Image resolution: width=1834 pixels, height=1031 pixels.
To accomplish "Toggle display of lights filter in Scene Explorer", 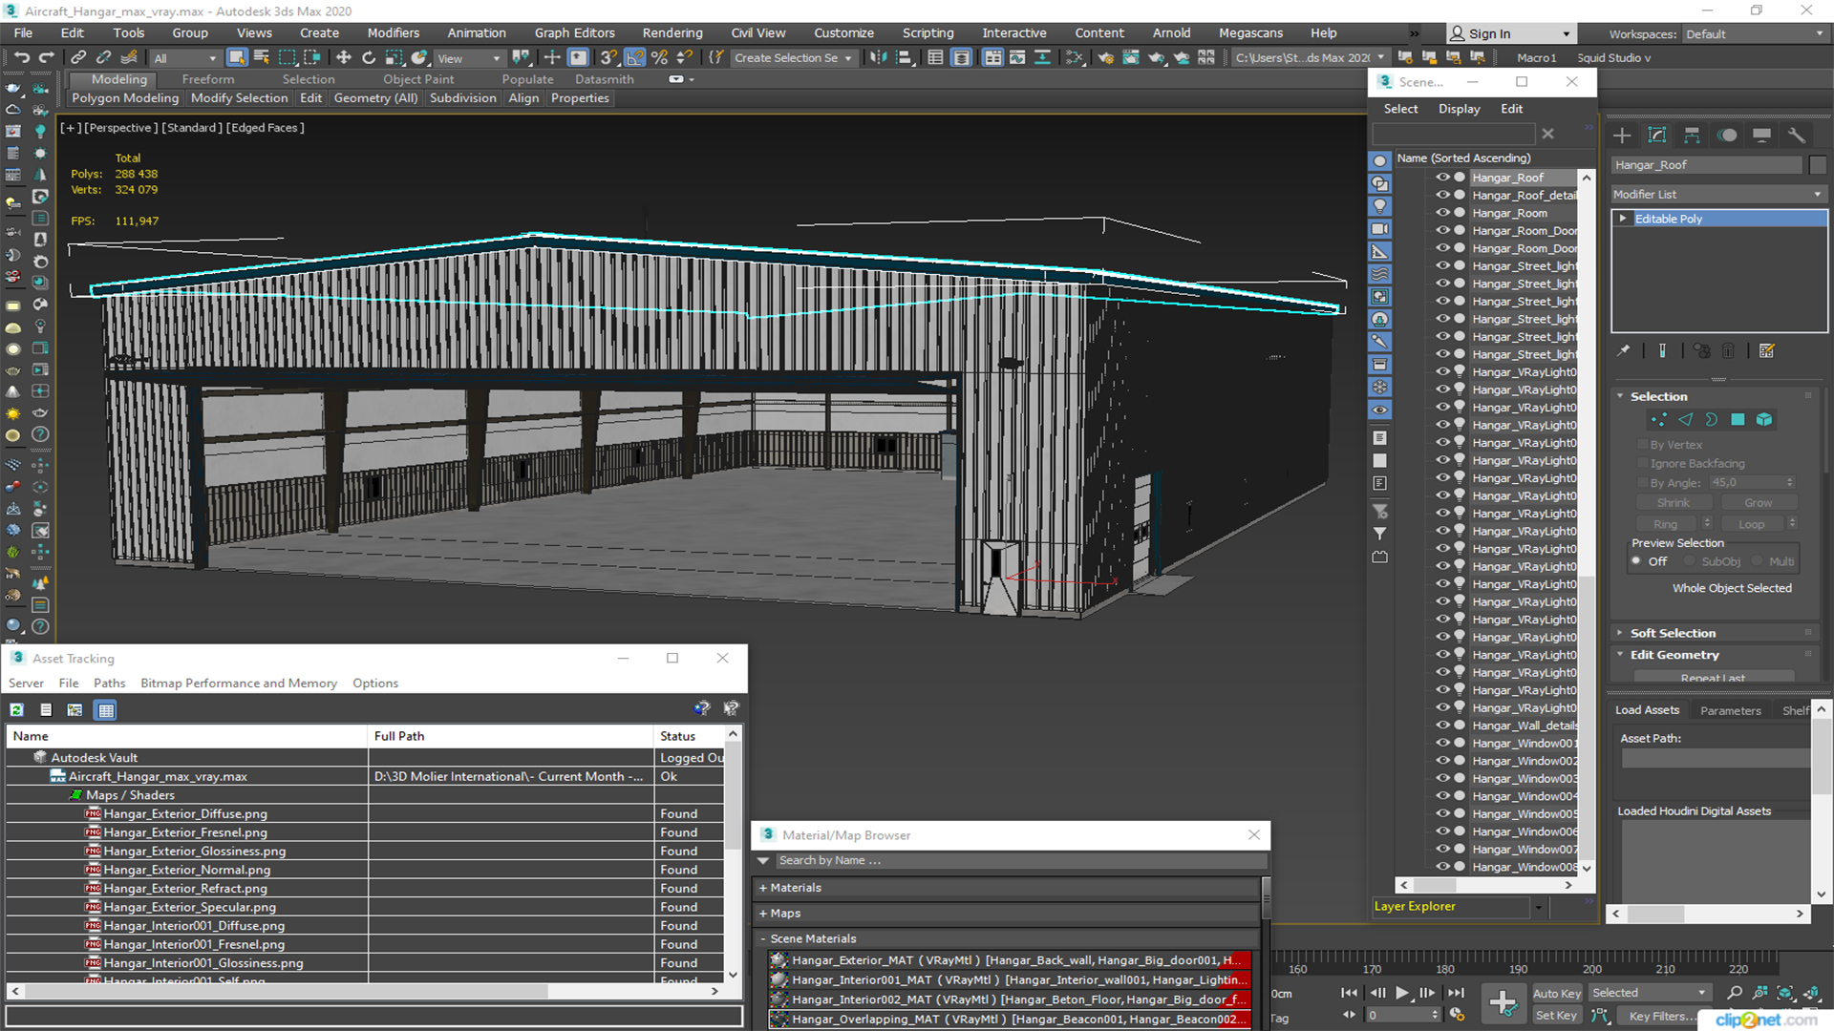I will tap(1380, 206).
